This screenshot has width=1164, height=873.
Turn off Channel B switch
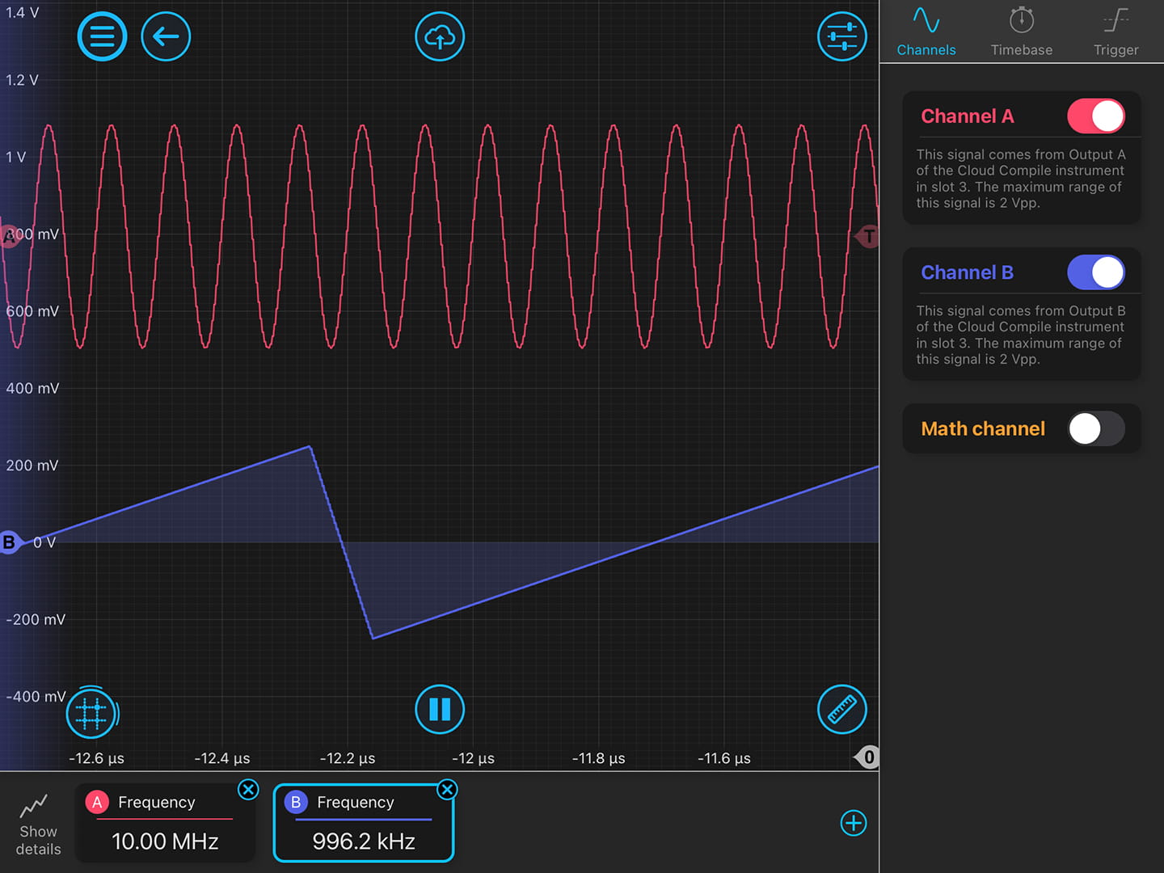(1095, 272)
